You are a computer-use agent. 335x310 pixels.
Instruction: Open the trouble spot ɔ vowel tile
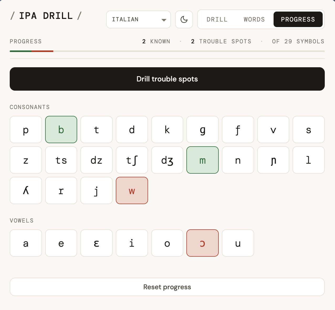click(x=202, y=243)
